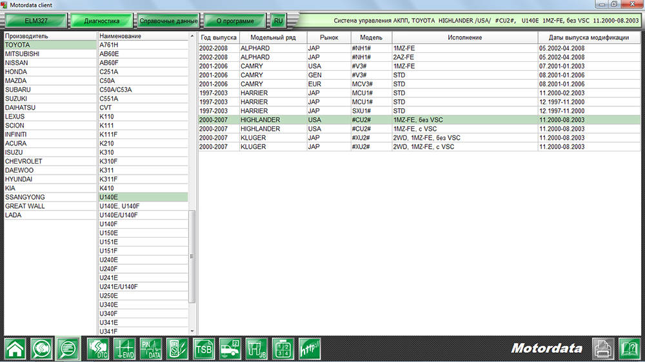Select LEXUS in the manufacturer list
The width and height of the screenshot is (645, 362).
[x=15, y=117]
